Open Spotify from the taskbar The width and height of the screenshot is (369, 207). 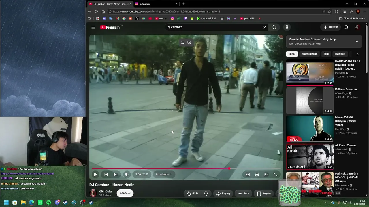48,202
